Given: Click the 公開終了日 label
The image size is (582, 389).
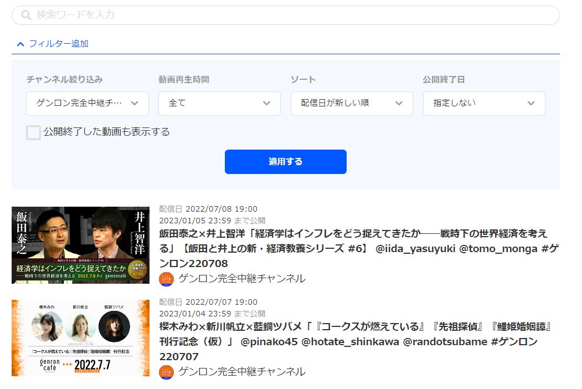Looking at the screenshot, I should (444, 79).
